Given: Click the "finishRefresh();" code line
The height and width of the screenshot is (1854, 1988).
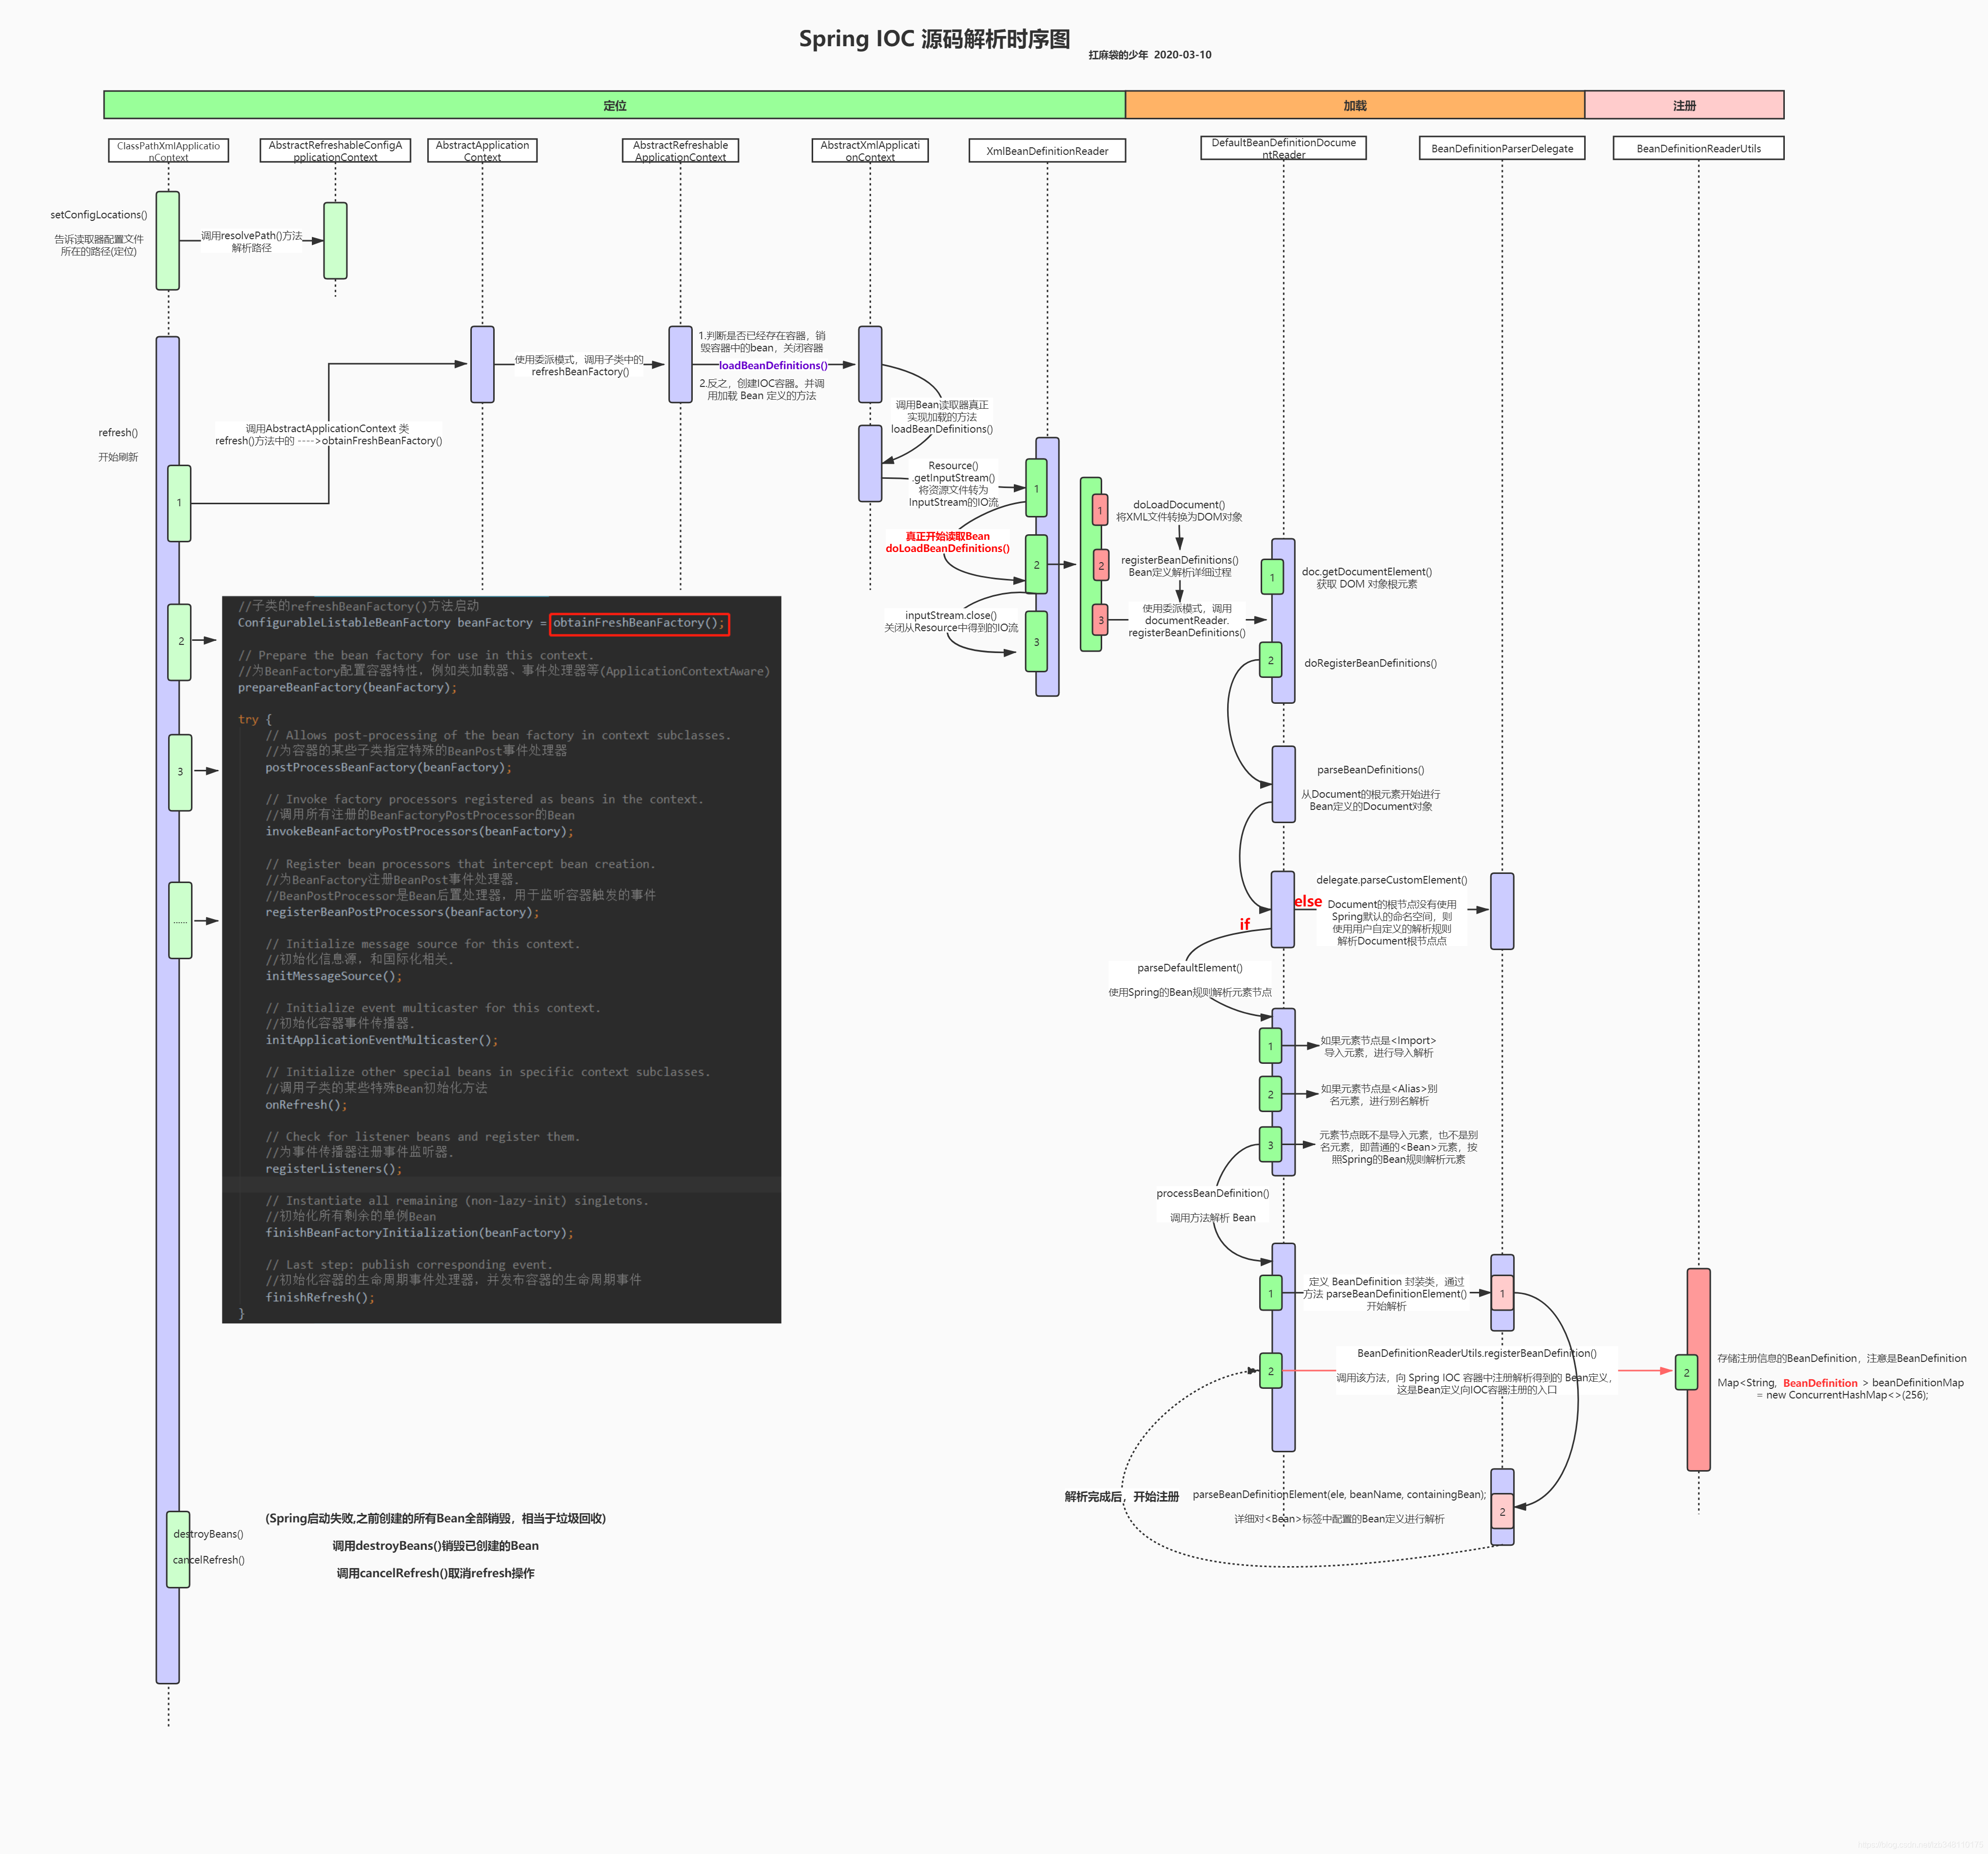Looking at the screenshot, I should click(x=319, y=1298).
